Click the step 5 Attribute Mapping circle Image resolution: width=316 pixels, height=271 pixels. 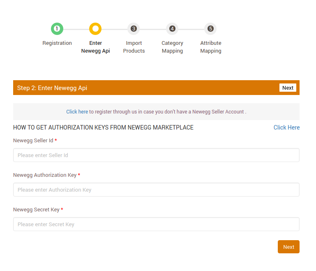click(x=210, y=29)
